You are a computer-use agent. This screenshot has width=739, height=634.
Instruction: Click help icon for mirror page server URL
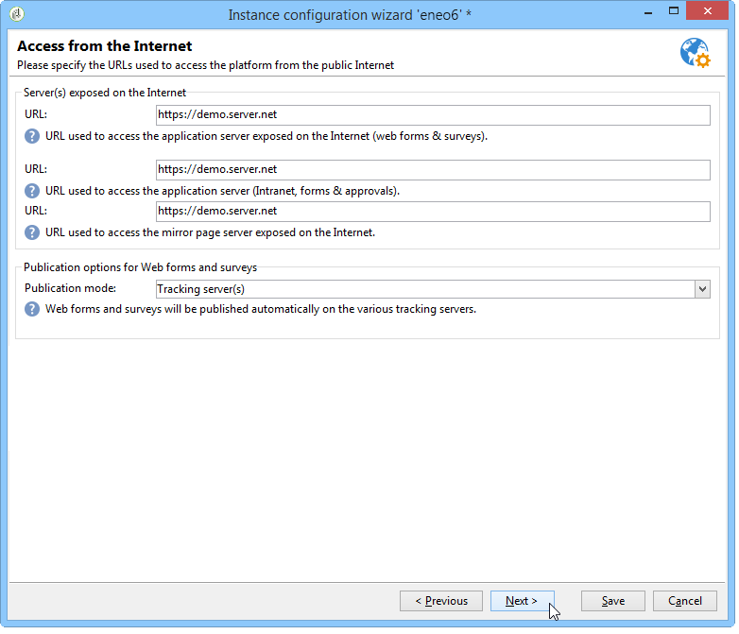(x=32, y=232)
